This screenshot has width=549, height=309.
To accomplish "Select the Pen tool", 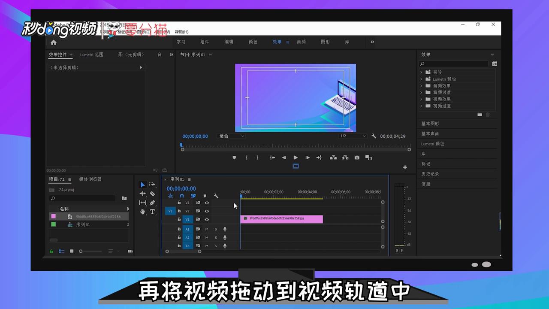I will tap(152, 203).
